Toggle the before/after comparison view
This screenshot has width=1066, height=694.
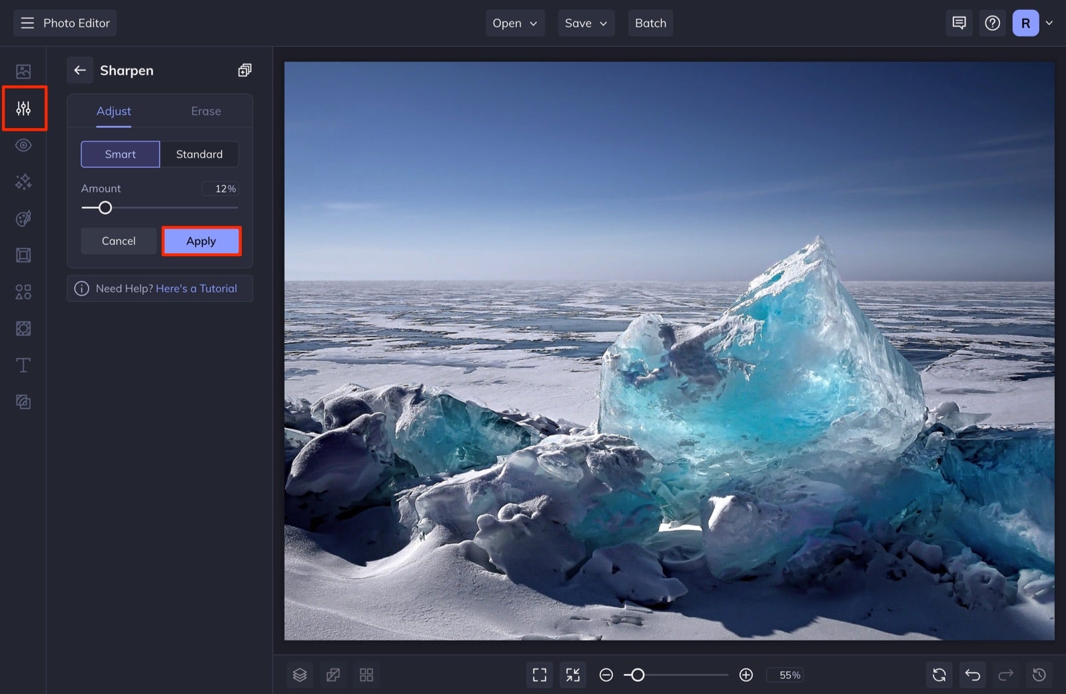[x=333, y=675]
